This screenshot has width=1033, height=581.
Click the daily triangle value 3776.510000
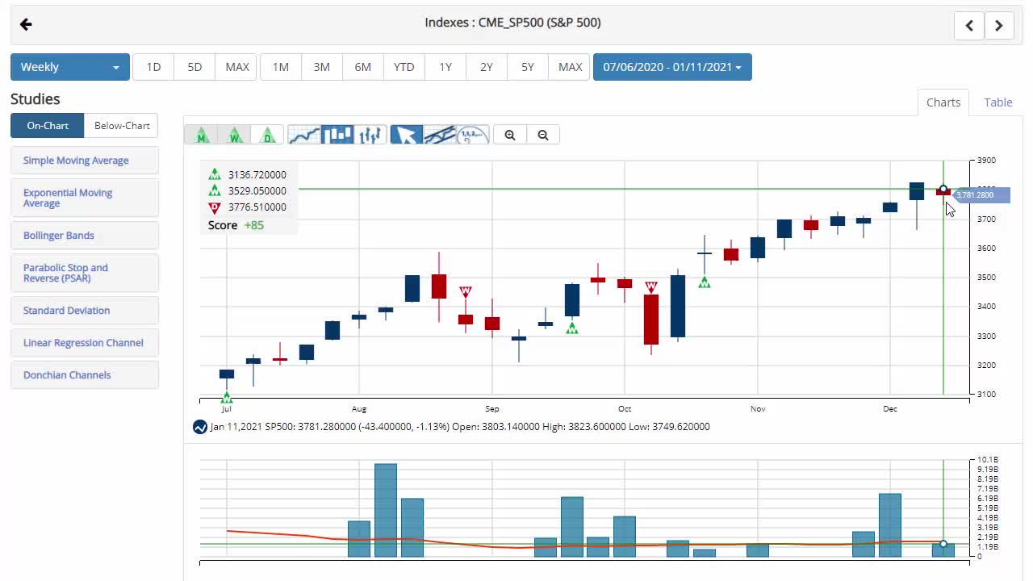pos(257,207)
